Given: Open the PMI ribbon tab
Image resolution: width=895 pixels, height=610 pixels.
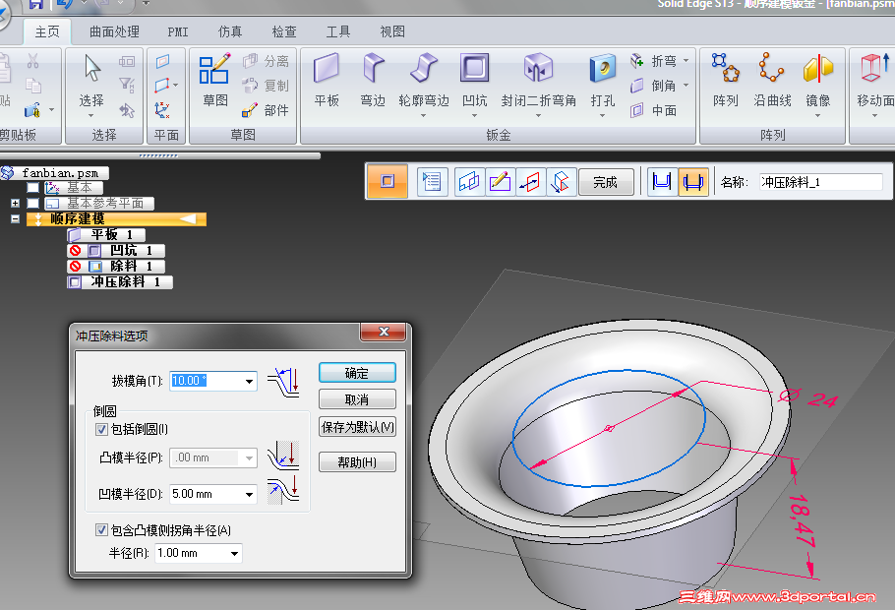Looking at the screenshot, I should pyautogui.click(x=178, y=32).
